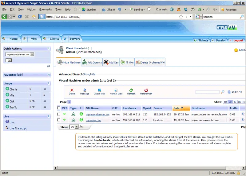The height and width of the screenshot is (176, 246).
Task: Open the mysecondserver.vm link
Action: (x=97, y=114)
